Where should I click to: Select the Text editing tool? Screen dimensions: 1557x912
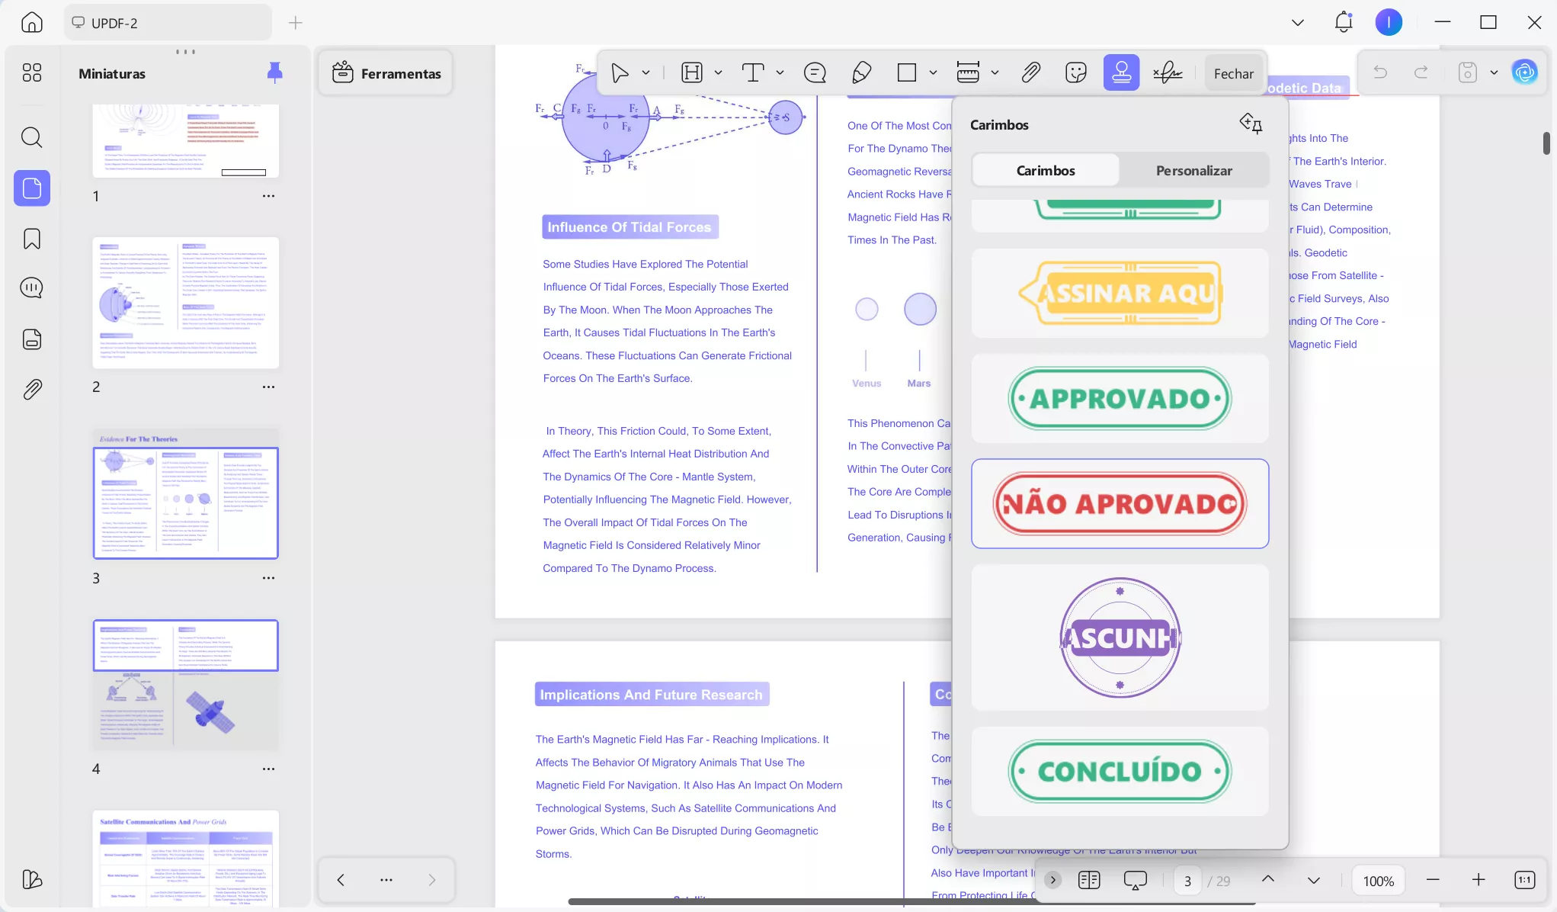(753, 72)
